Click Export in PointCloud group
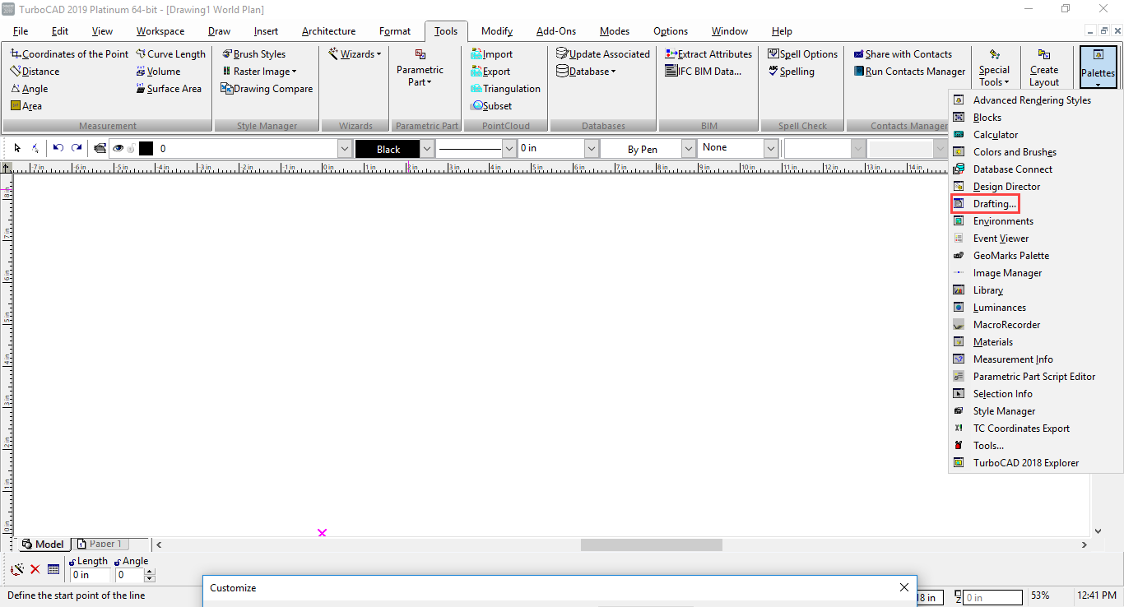Image resolution: width=1124 pixels, height=607 pixels. pos(490,72)
